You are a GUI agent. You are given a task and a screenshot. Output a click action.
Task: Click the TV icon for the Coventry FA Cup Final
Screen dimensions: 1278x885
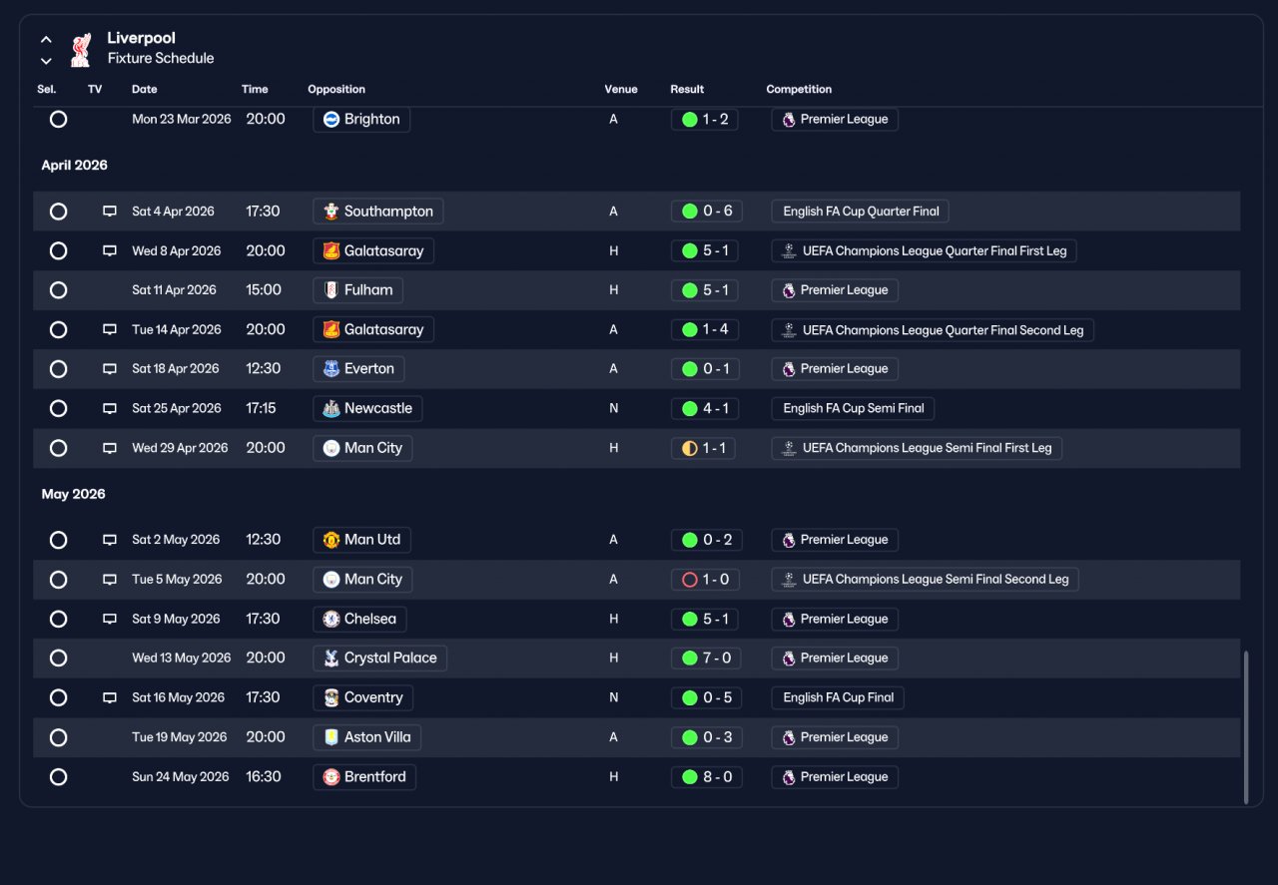coord(110,698)
